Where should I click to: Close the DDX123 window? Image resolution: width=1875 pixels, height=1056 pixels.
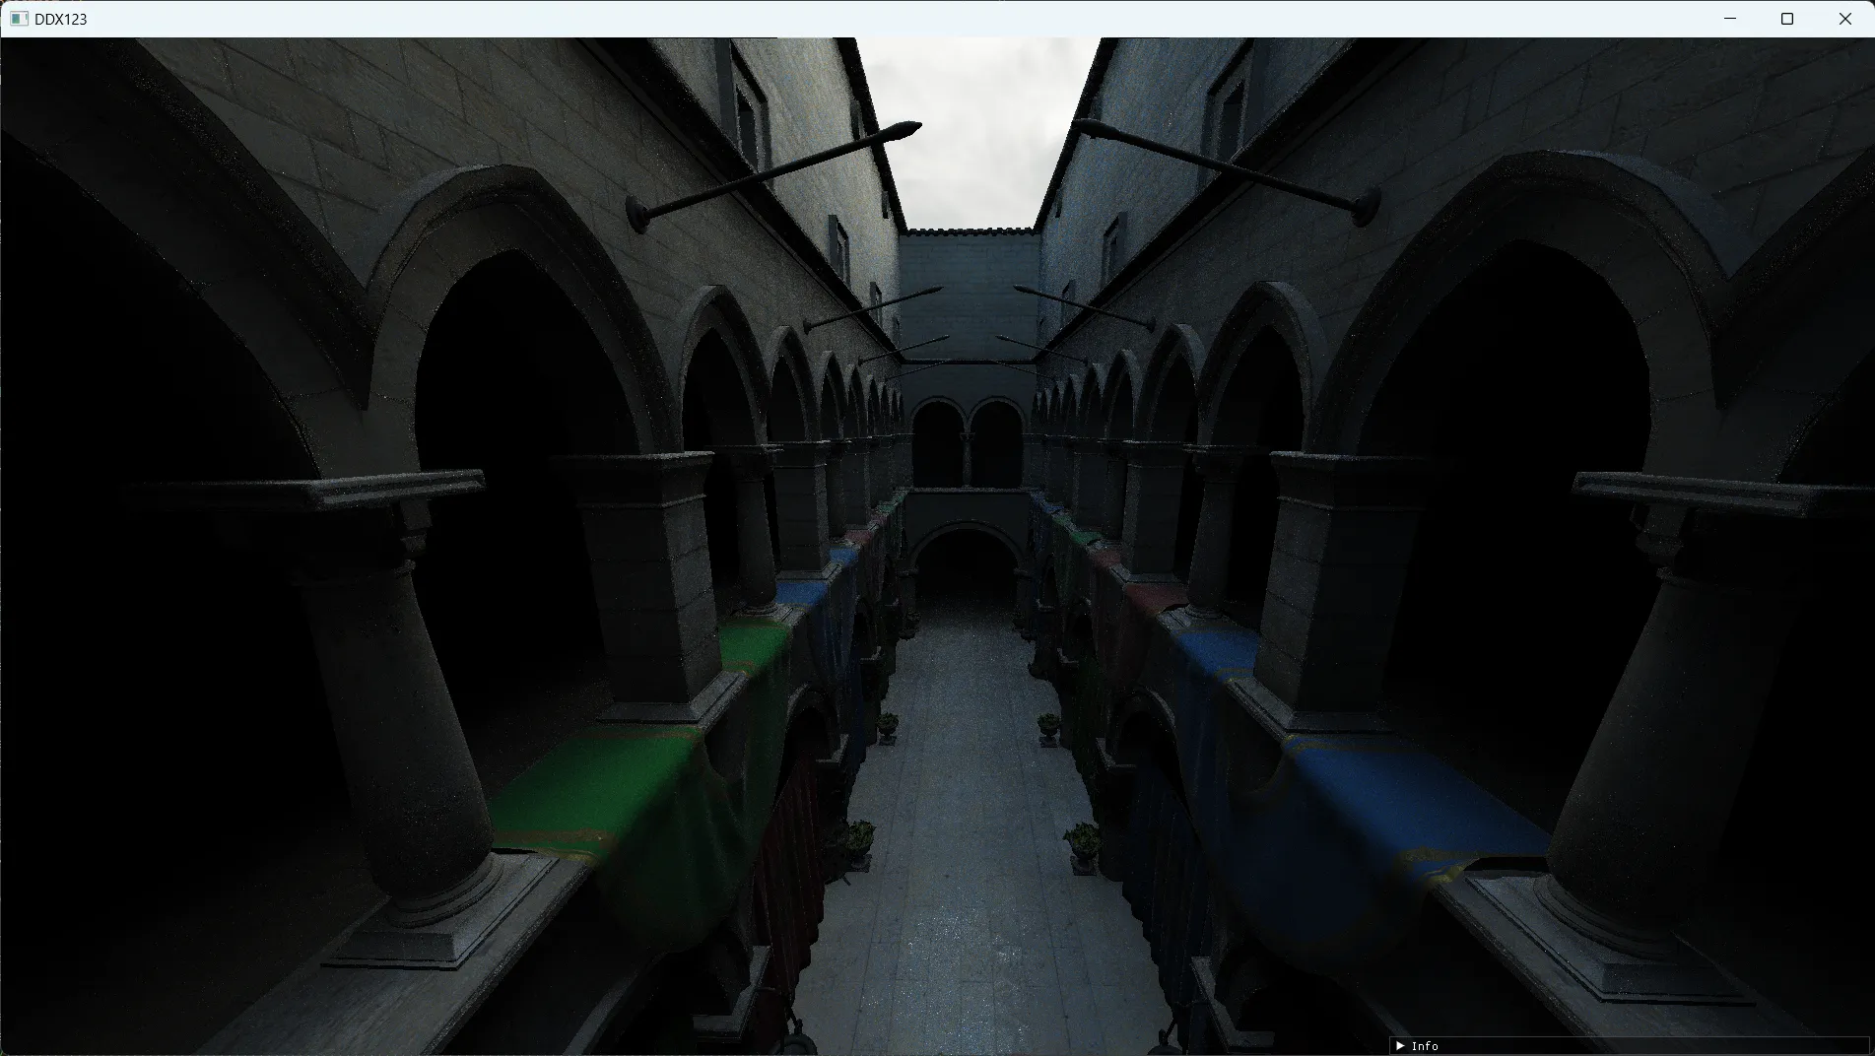[1845, 19]
